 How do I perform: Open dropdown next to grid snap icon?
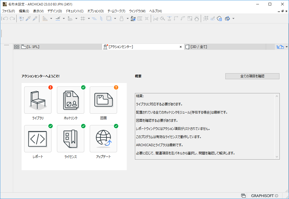click(x=89, y=19)
